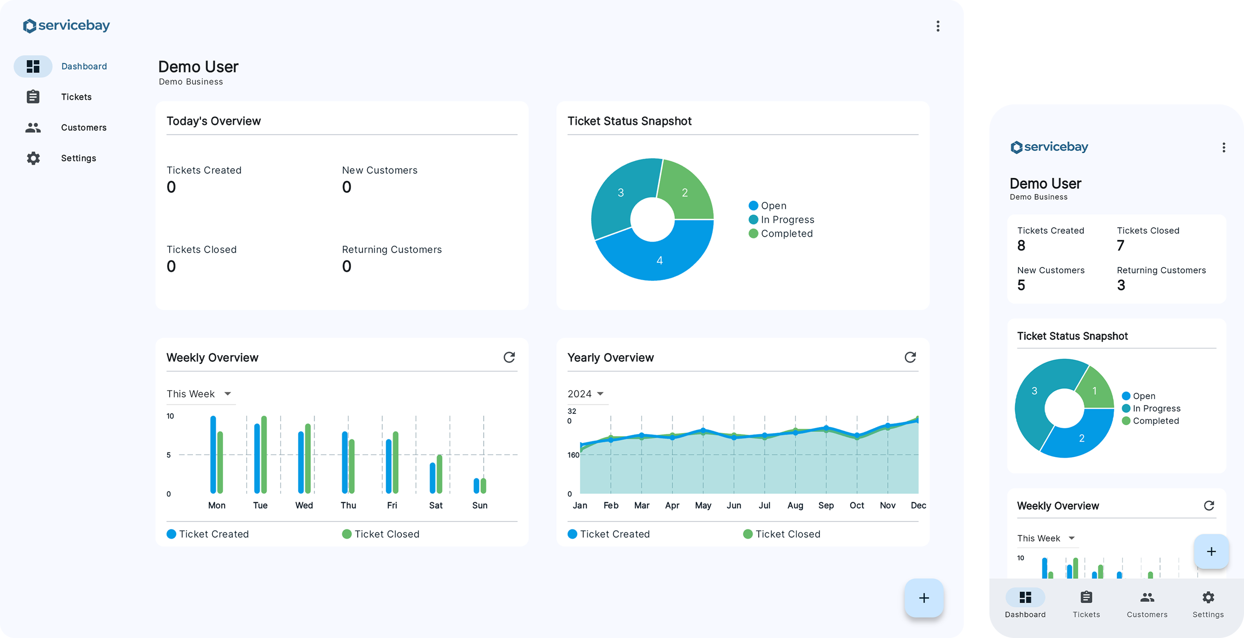Image resolution: width=1244 pixels, height=638 pixels.
Task: Click the Tickets Closed value in Today's Overview
Action: 171,266
